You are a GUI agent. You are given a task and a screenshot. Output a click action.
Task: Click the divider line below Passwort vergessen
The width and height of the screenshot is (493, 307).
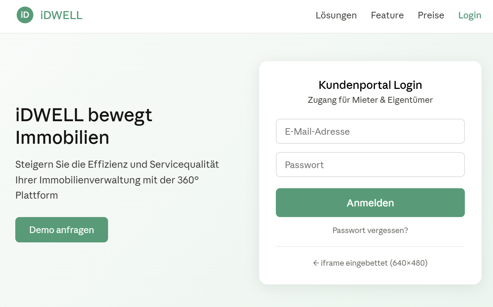click(x=370, y=247)
